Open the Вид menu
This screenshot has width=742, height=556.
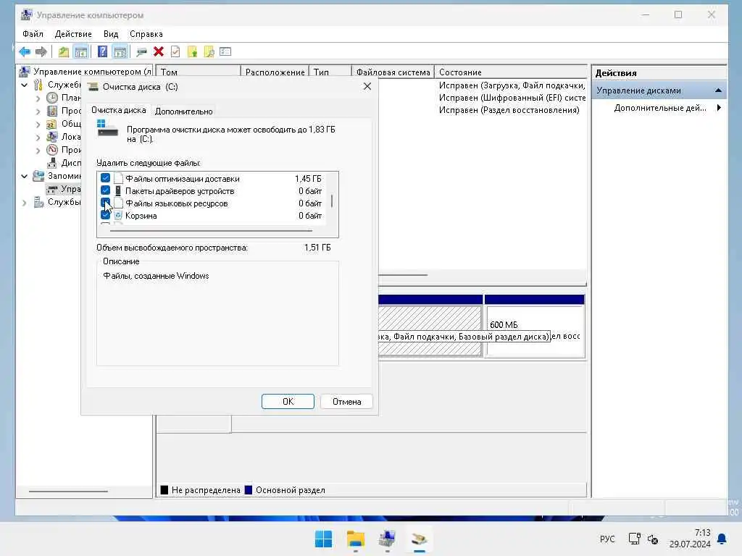pos(111,34)
